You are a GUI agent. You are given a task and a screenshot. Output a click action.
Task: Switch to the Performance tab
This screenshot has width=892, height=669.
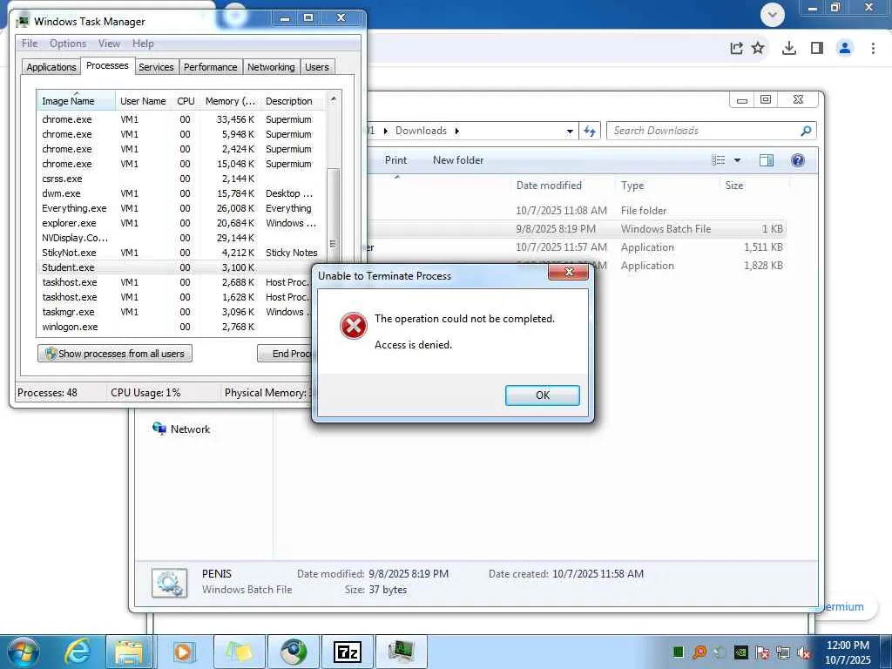point(210,66)
